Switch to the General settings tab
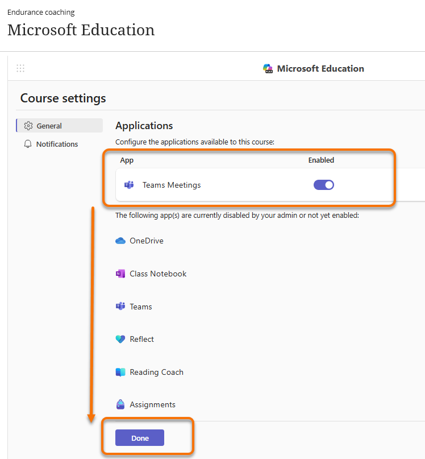The width and height of the screenshot is (425, 459). (48, 126)
